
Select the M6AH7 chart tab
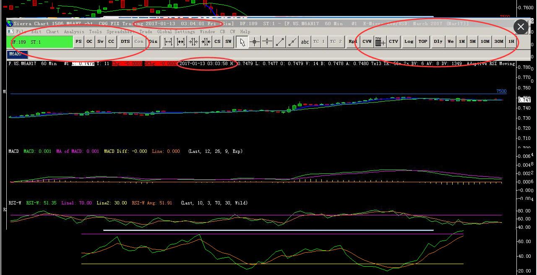coord(17,54)
